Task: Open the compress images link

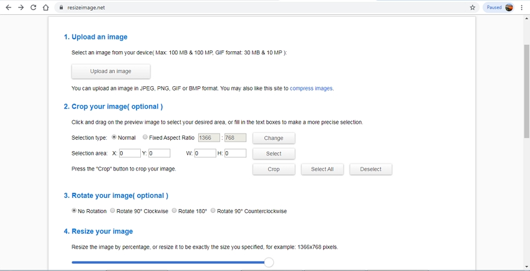Action: [311, 89]
